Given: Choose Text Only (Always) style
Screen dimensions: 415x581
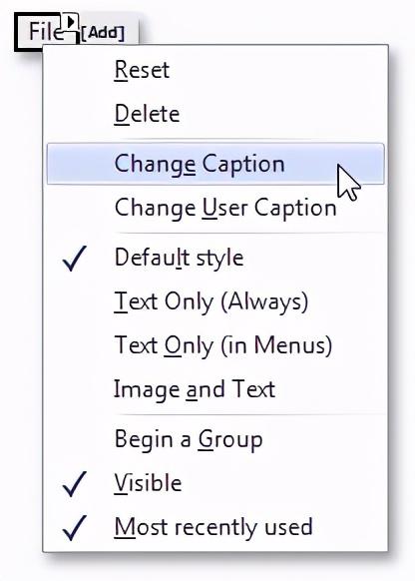Looking at the screenshot, I should [x=215, y=301].
